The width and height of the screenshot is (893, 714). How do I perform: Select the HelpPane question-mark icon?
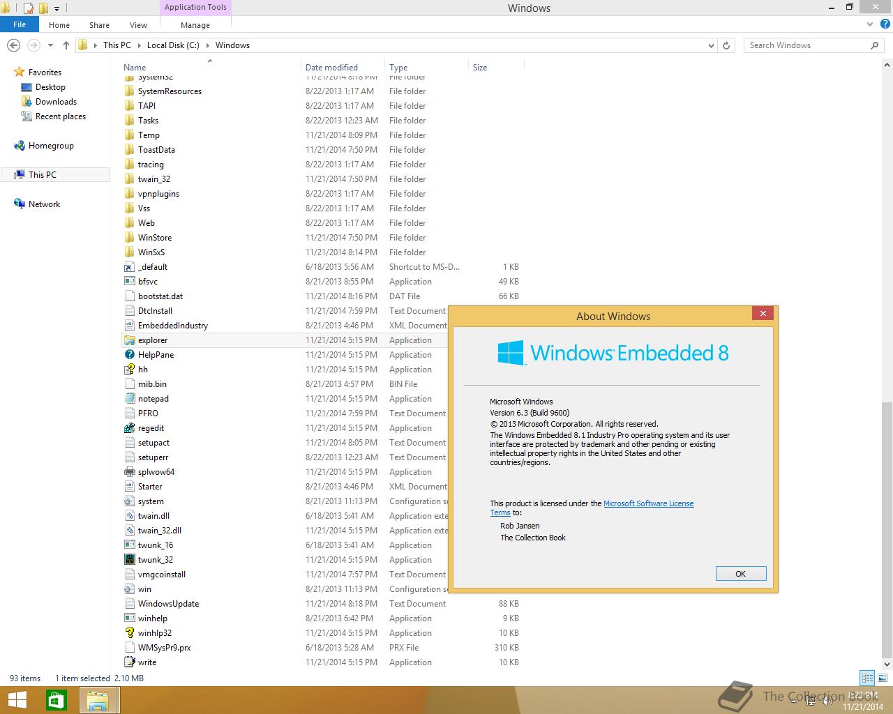(x=129, y=355)
